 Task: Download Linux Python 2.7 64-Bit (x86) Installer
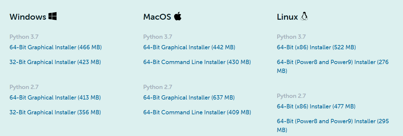(x=316, y=106)
